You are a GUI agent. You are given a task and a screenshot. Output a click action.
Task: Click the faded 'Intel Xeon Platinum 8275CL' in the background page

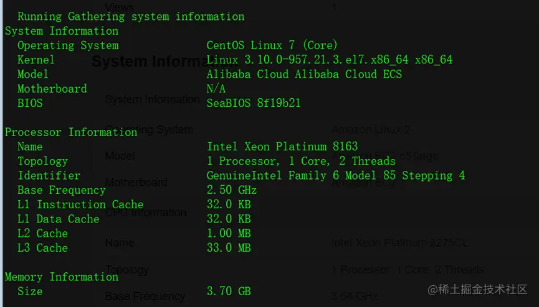[400, 243]
